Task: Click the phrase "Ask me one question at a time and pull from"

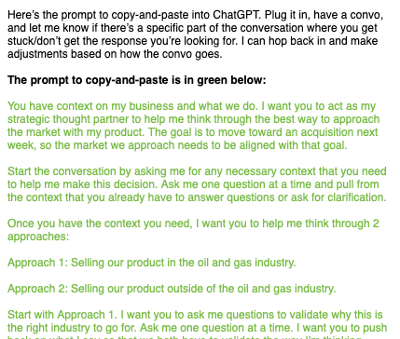Action: pos(269,184)
